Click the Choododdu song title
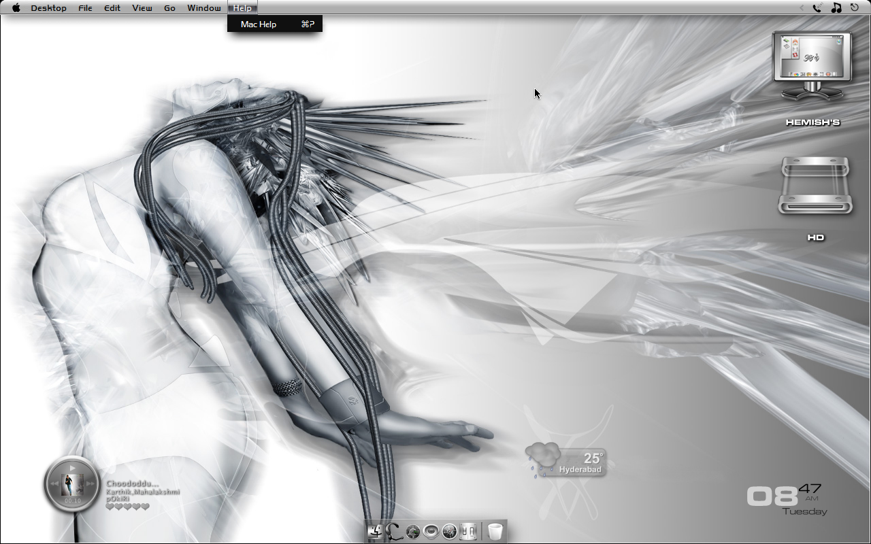The width and height of the screenshot is (871, 544). point(132,483)
